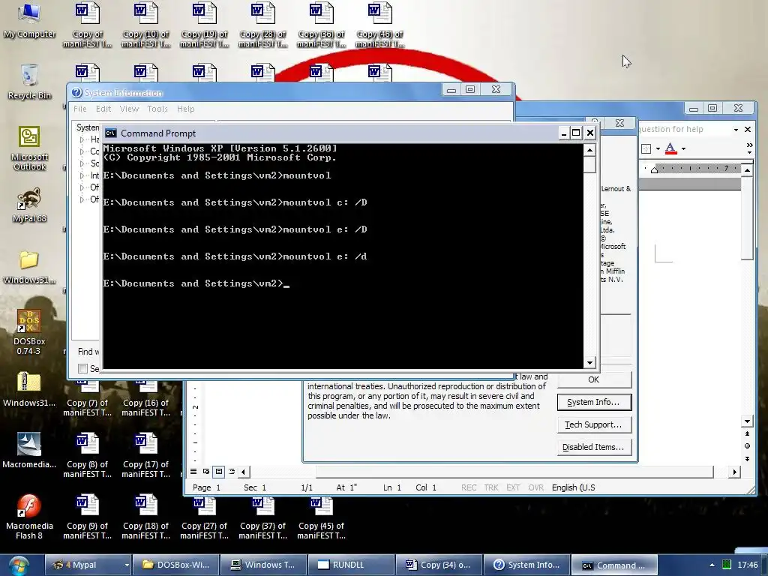The width and height of the screenshot is (768, 576).
Task: Open Tools menu in System Information
Action: pyautogui.click(x=157, y=109)
